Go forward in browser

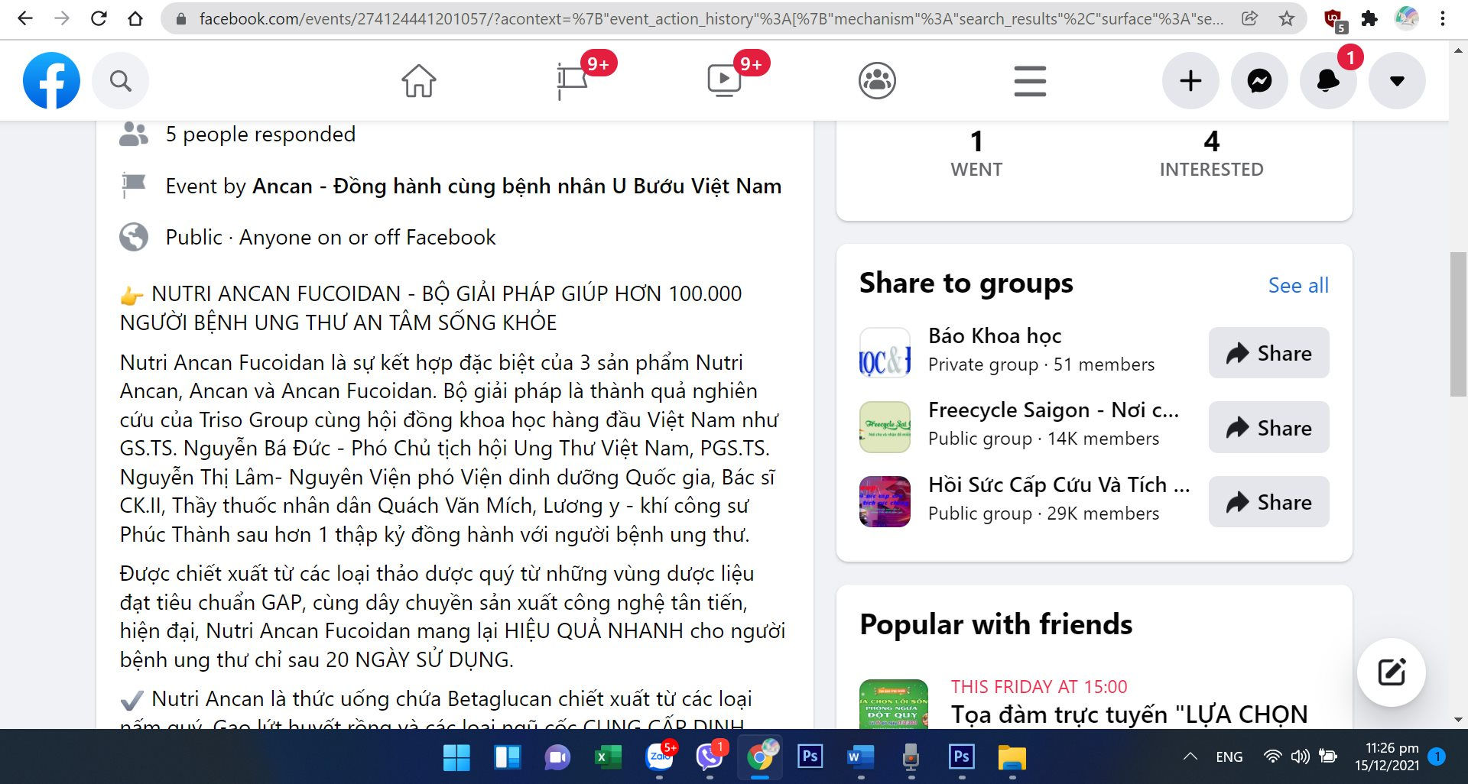pos(62,18)
